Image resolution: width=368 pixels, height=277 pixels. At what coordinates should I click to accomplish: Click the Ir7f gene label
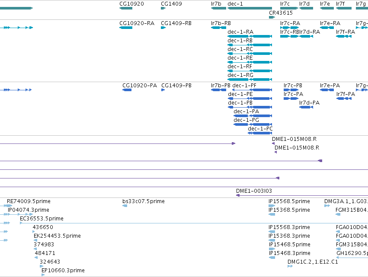pos(340,4)
